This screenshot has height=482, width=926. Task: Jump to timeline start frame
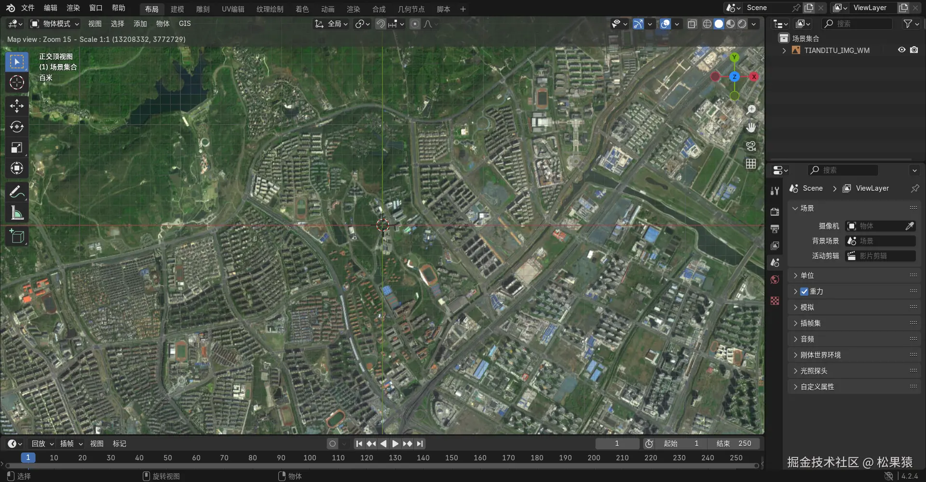tap(359, 443)
